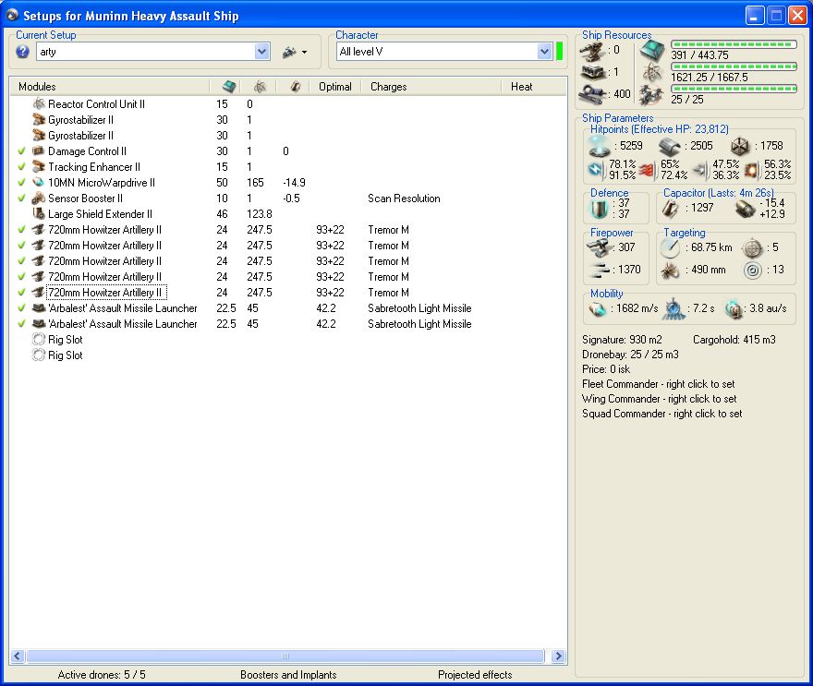Click Active drones: 5 / 5 in status bar
The width and height of the screenshot is (813, 686).
102,675
